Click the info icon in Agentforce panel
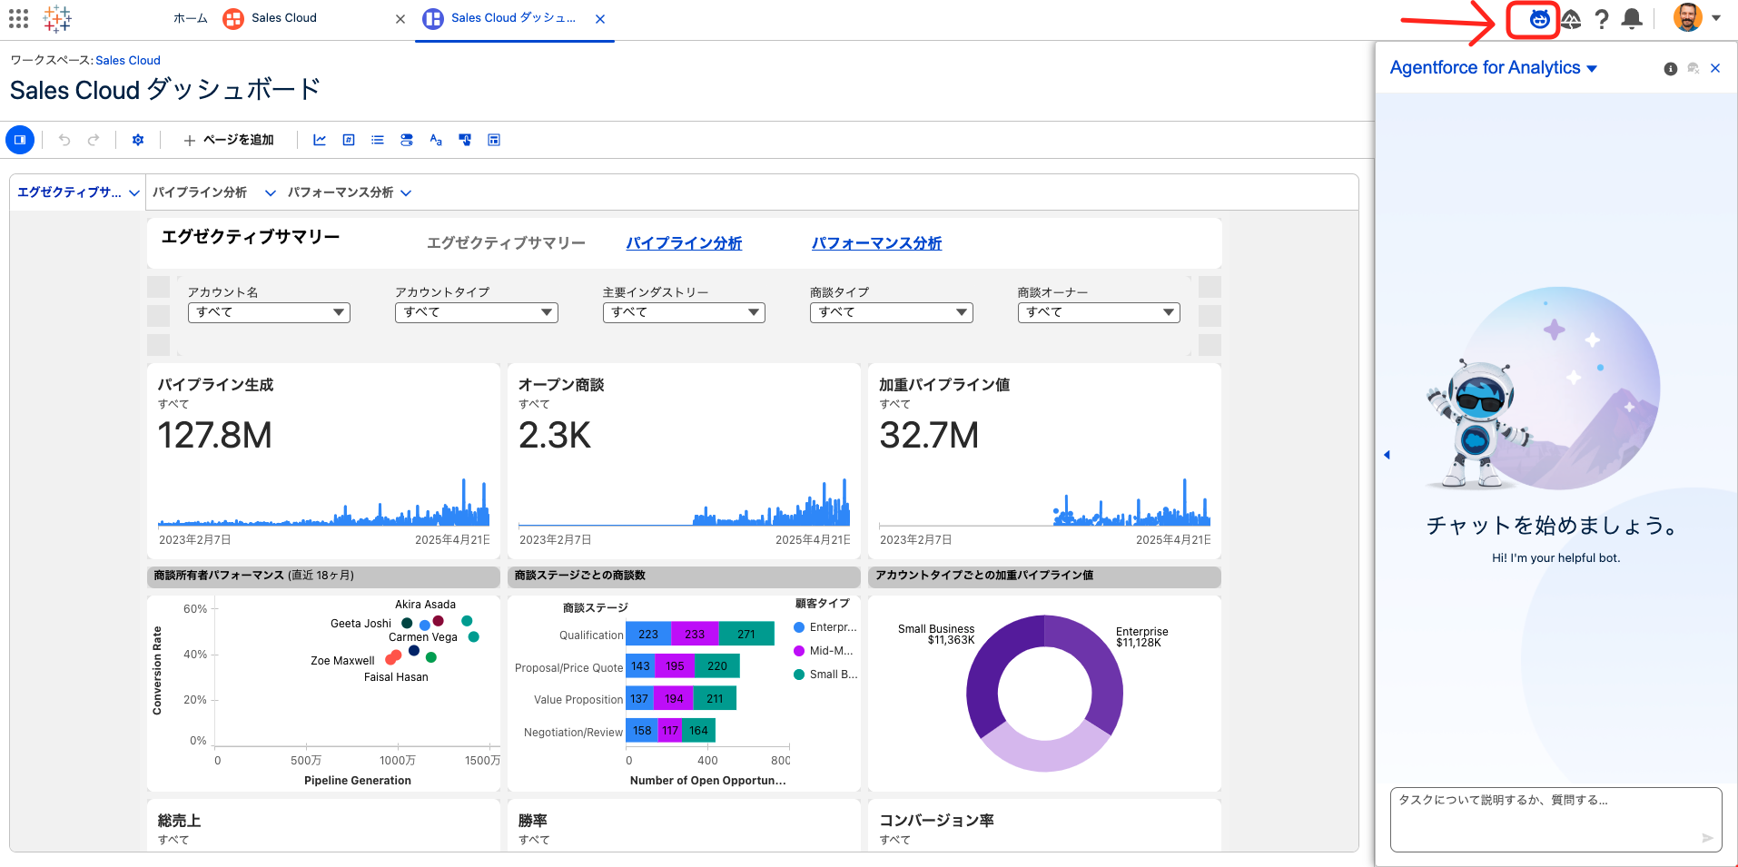This screenshot has width=1738, height=867. click(1670, 69)
